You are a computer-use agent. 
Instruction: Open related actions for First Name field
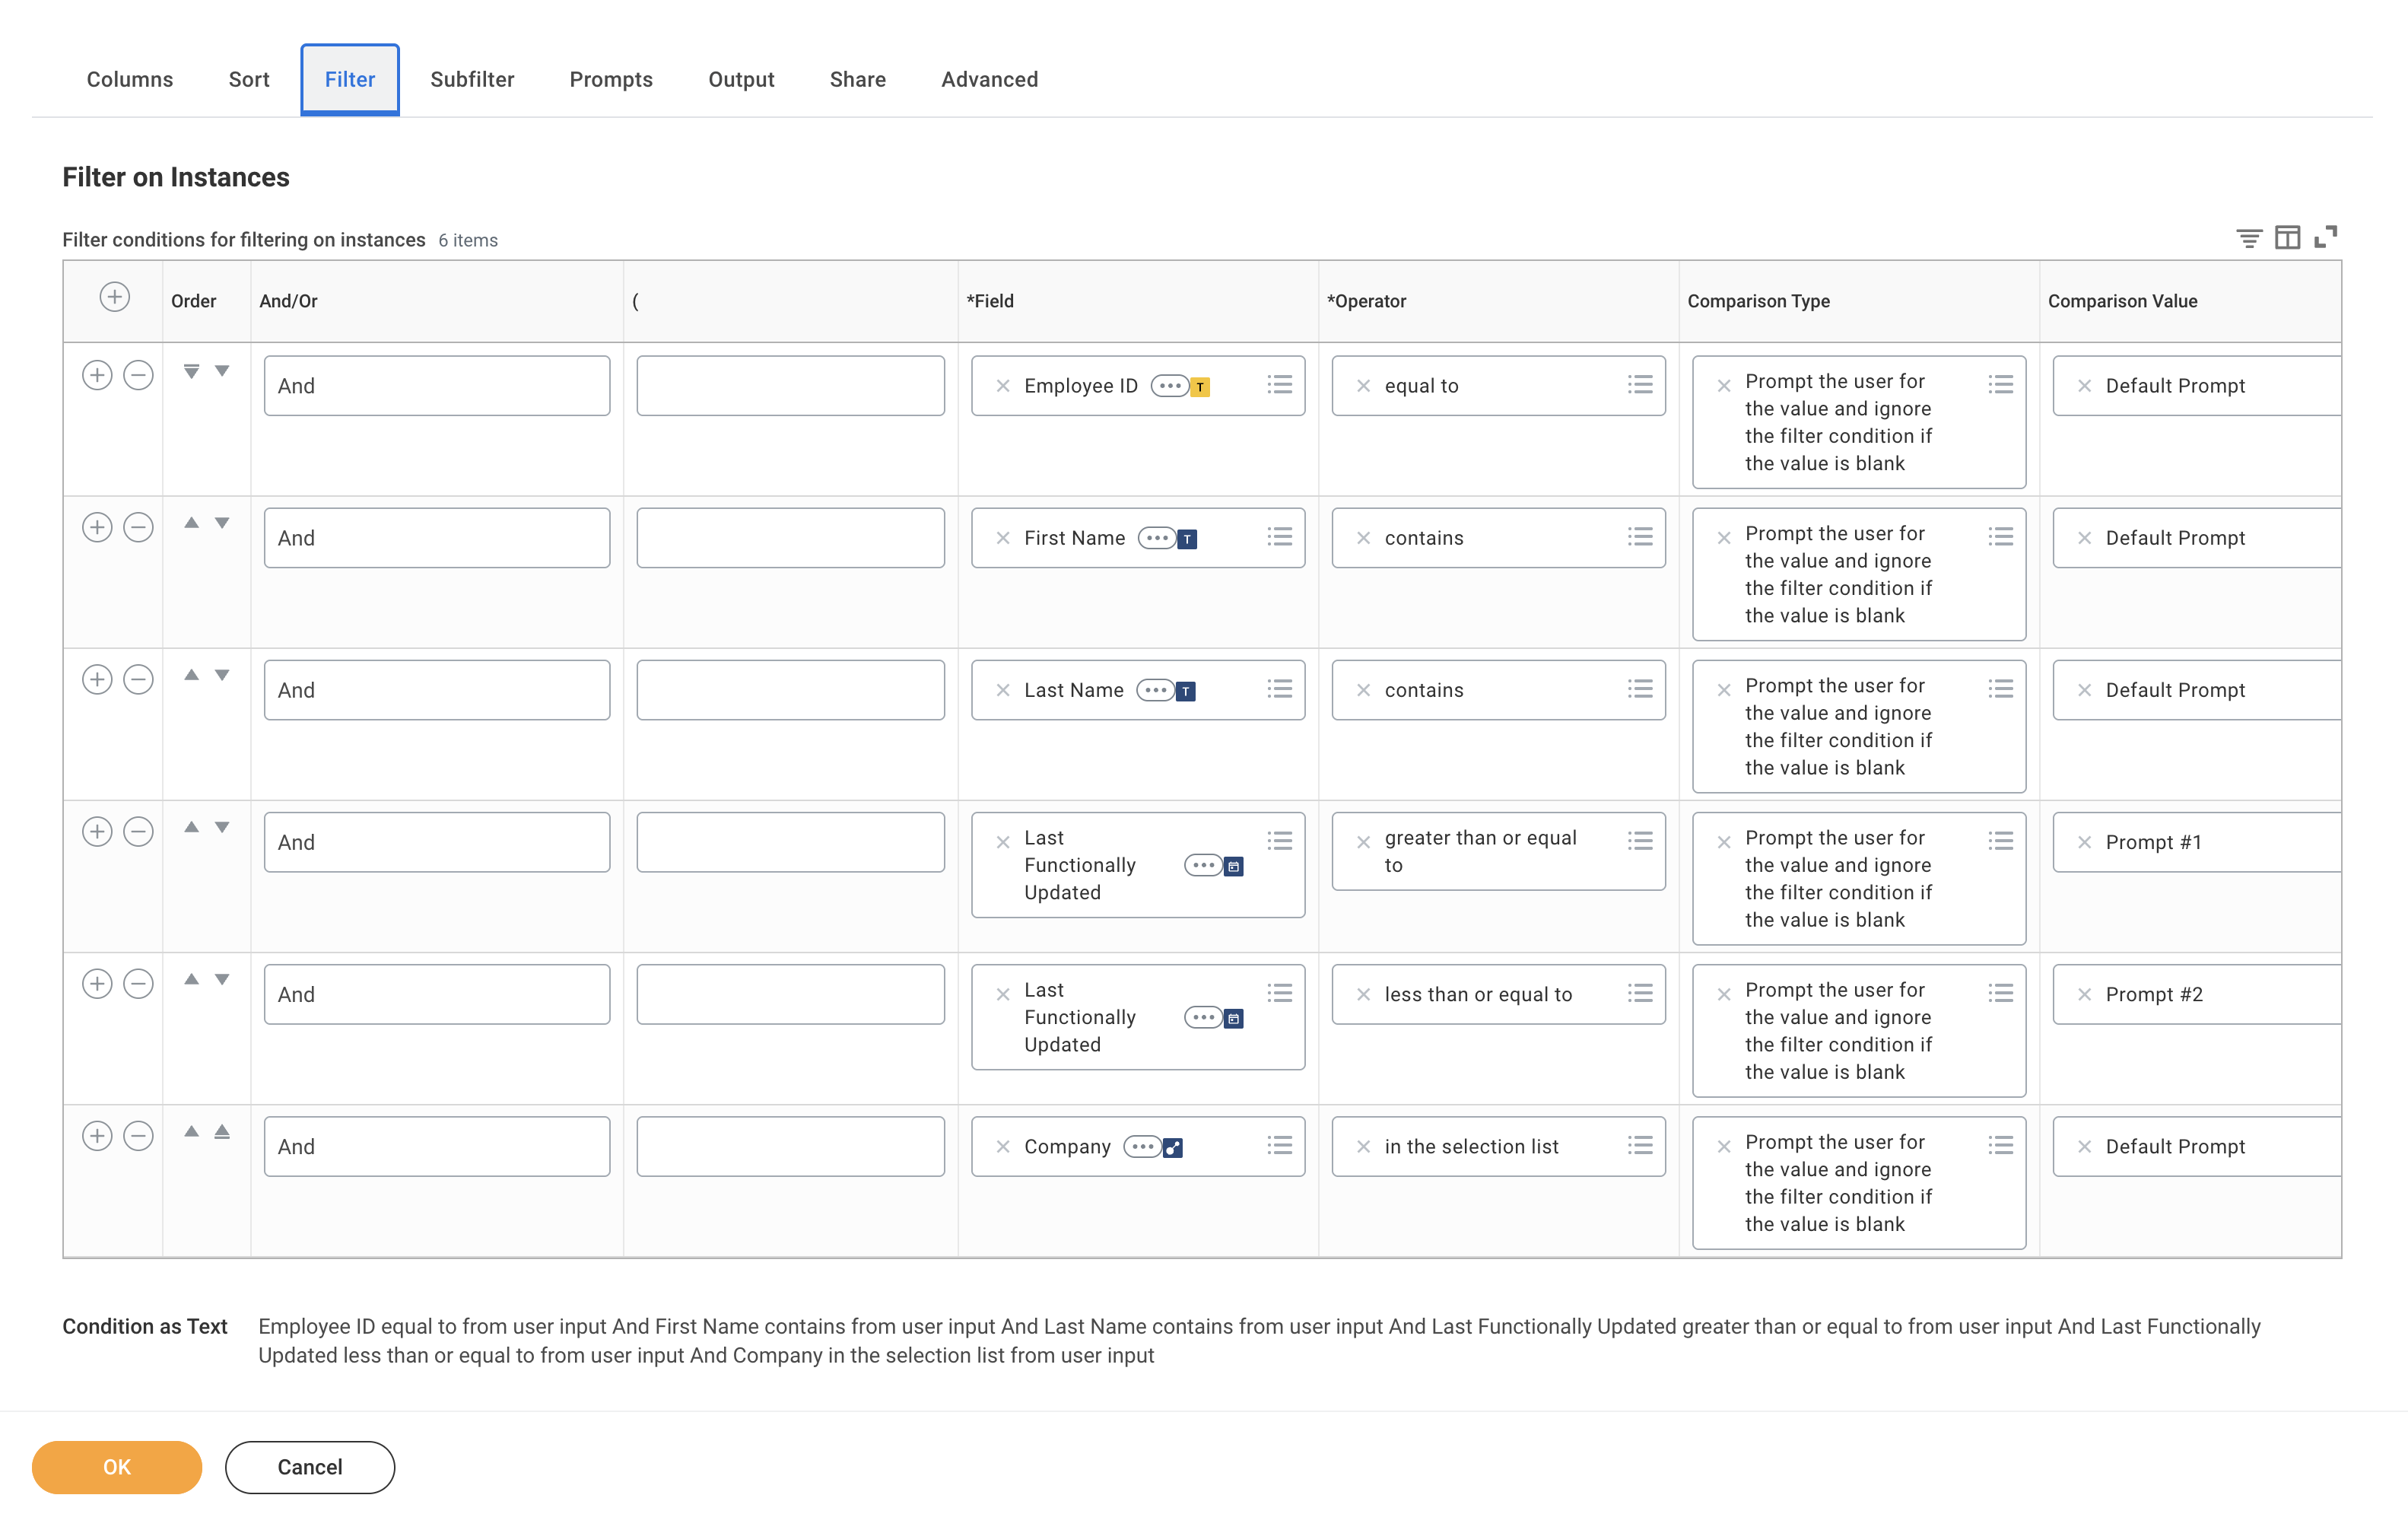[x=1156, y=538]
